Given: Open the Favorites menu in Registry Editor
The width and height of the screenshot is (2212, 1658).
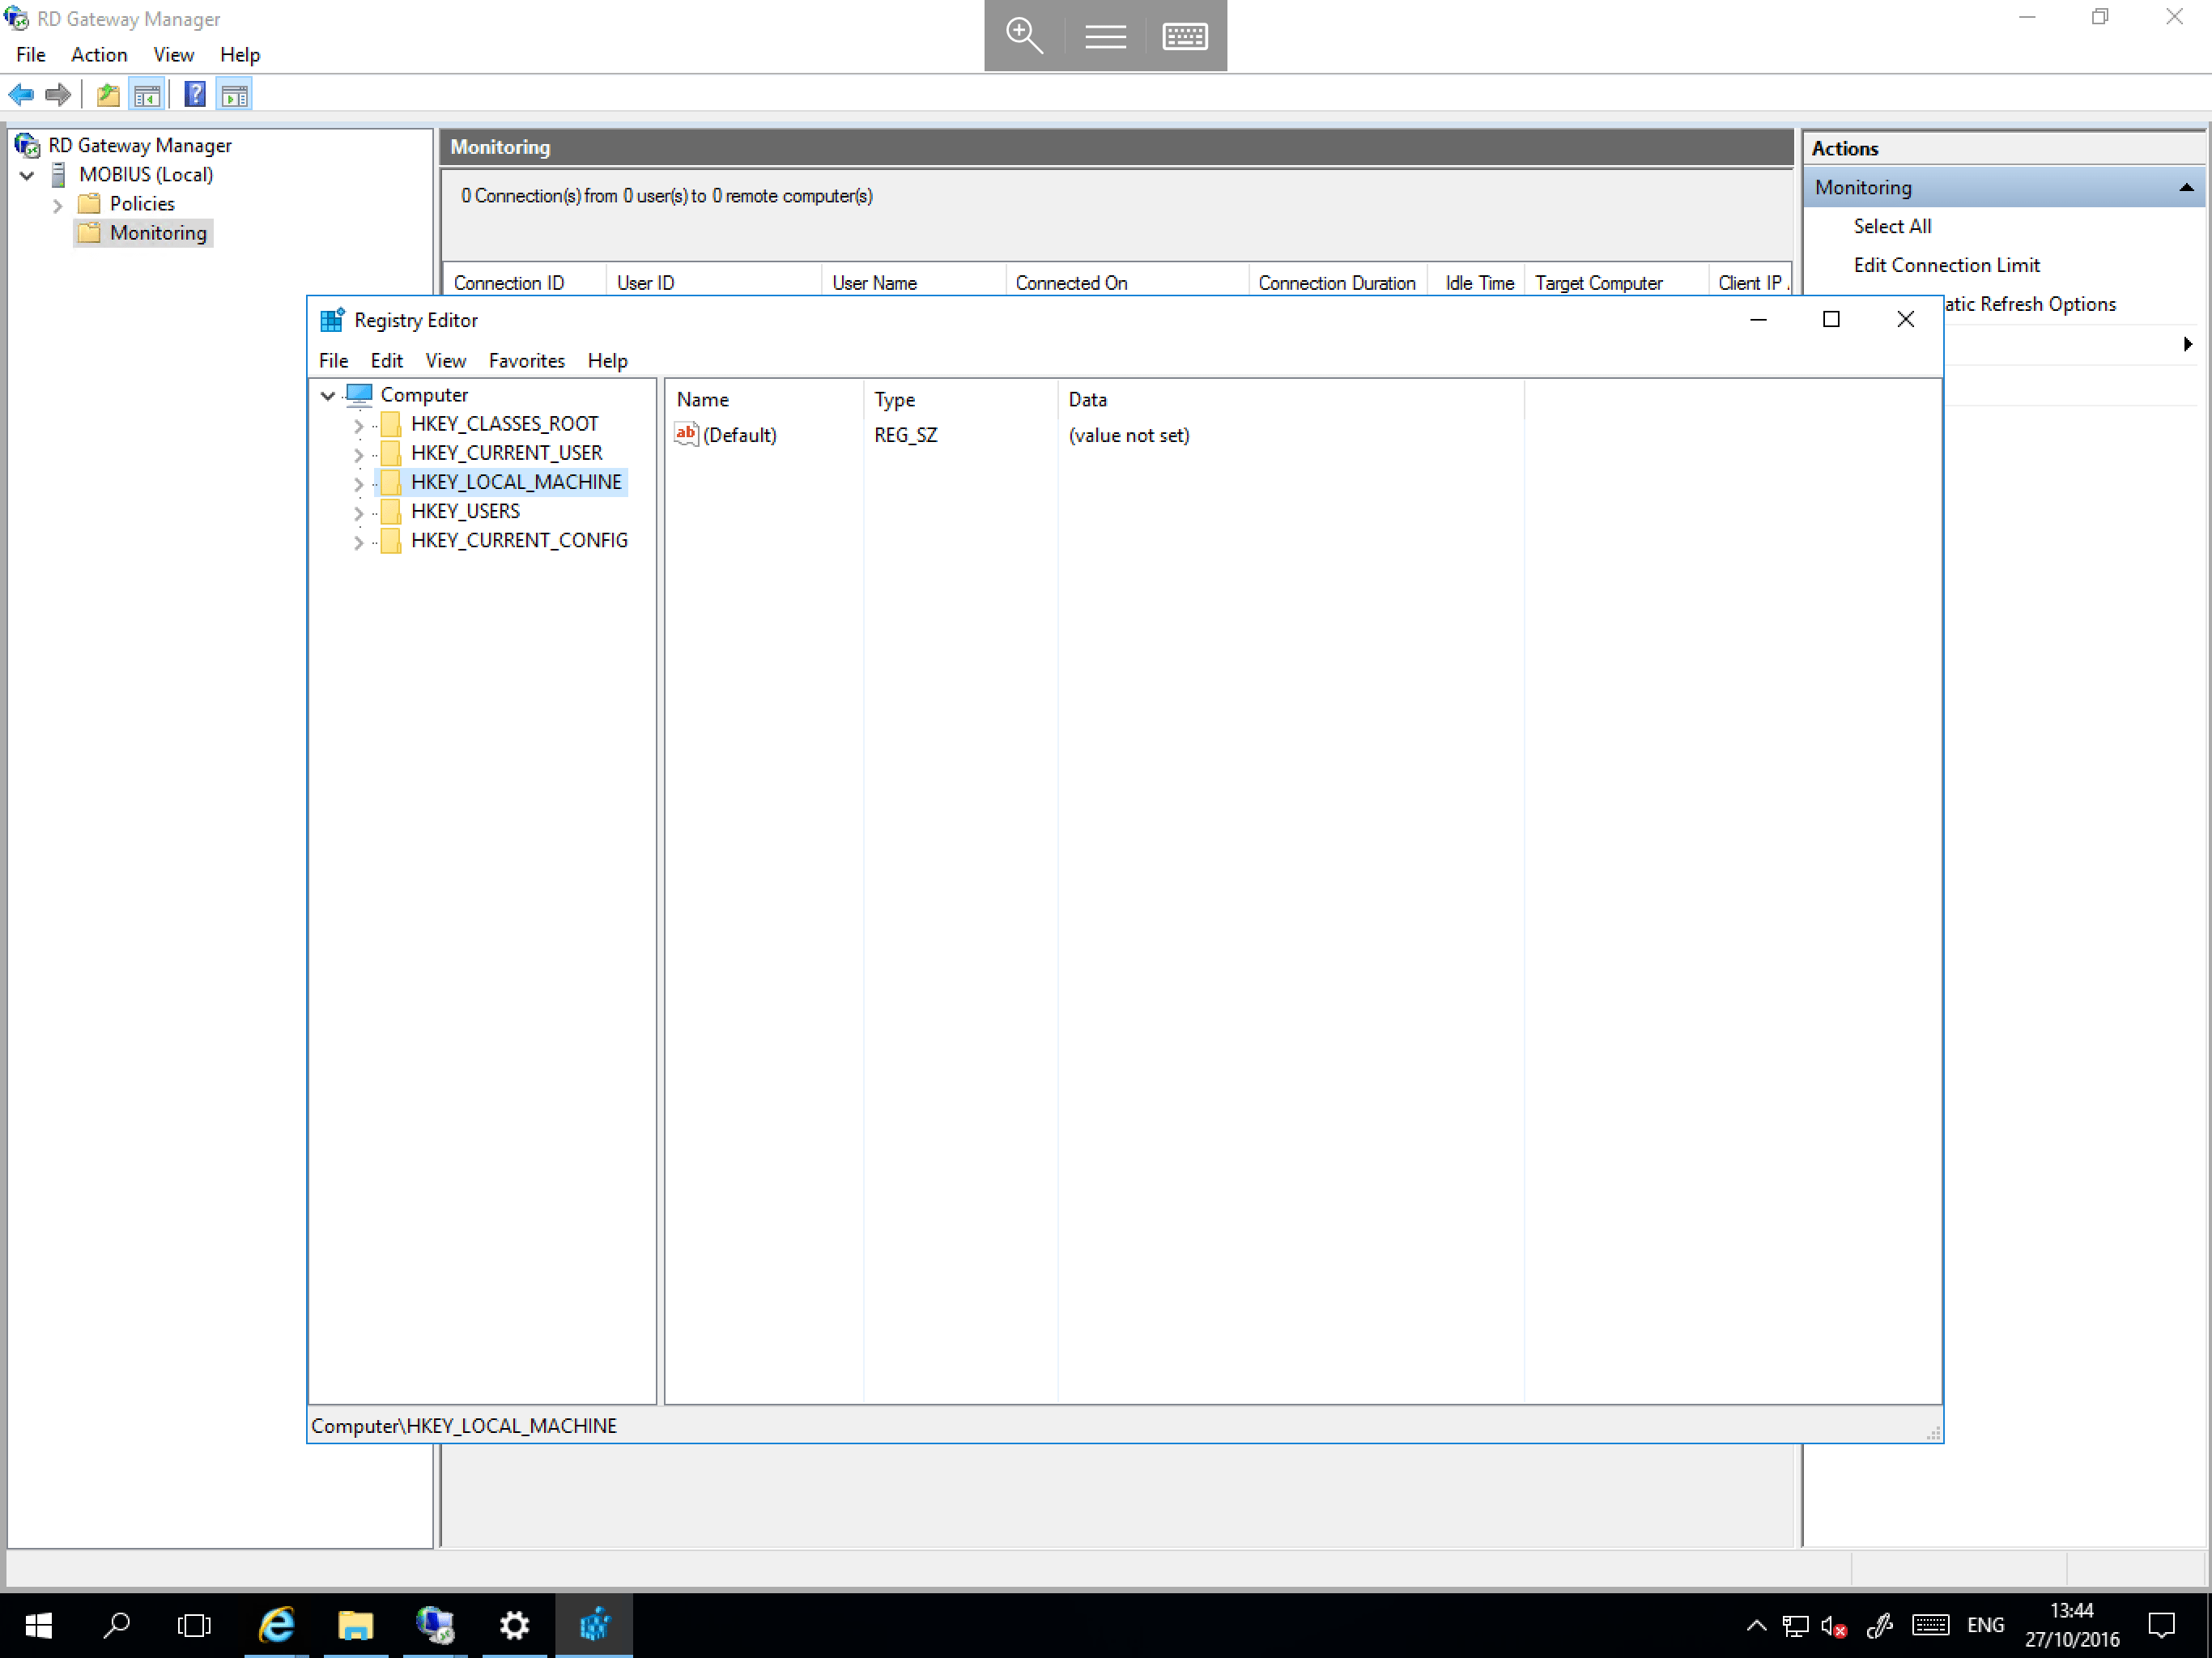Looking at the screenshot, I should (x=527, y=361).
